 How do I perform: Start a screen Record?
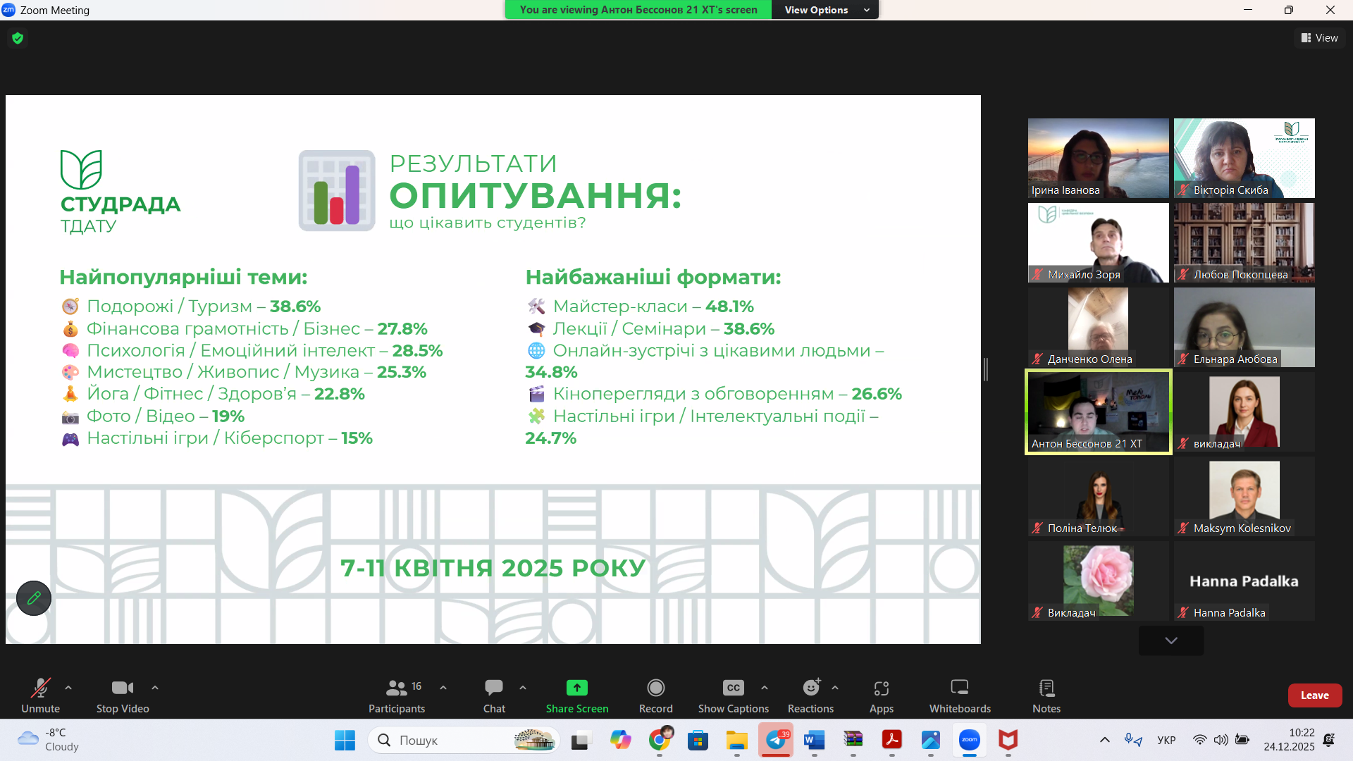655,695
